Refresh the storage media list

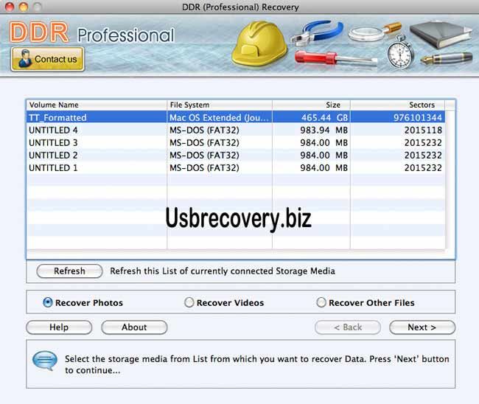69,271
